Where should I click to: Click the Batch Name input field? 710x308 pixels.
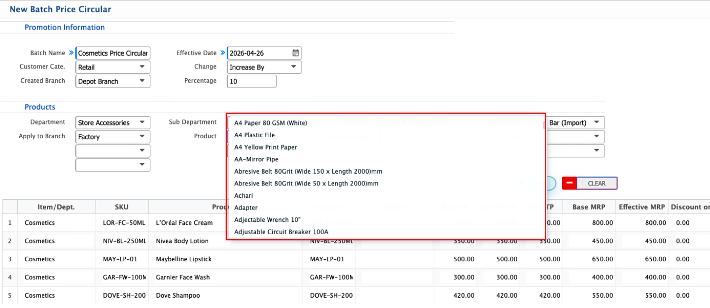click(112, 53)
